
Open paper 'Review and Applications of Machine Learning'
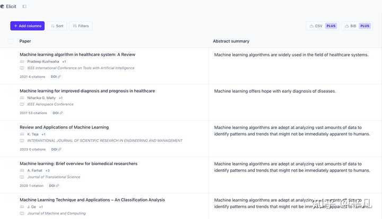coord(64,127)
